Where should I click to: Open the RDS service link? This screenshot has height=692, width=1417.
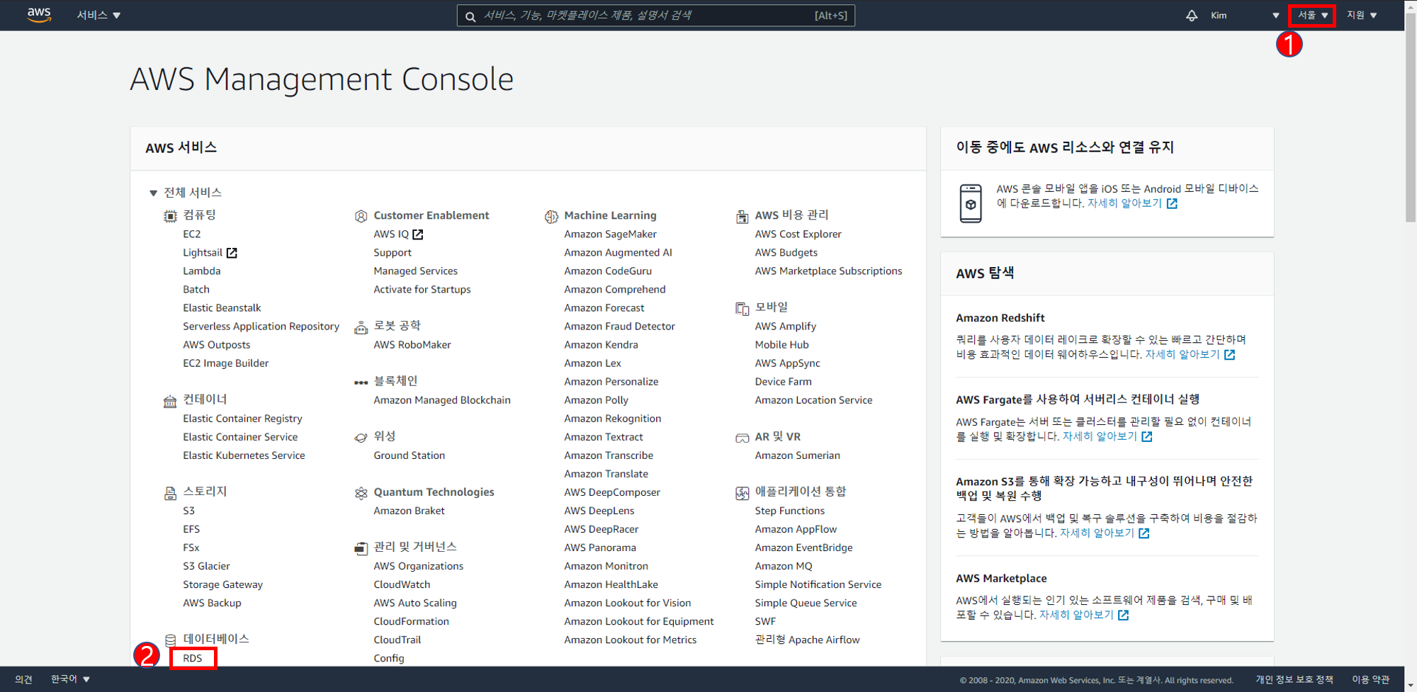[193, 659]
